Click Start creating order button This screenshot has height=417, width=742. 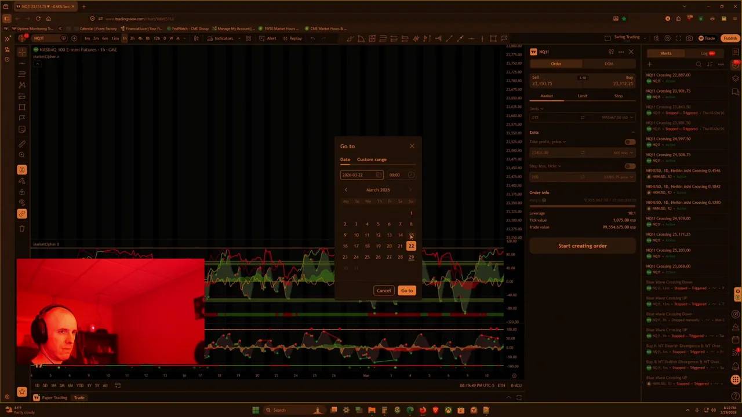tap(582, 246)
